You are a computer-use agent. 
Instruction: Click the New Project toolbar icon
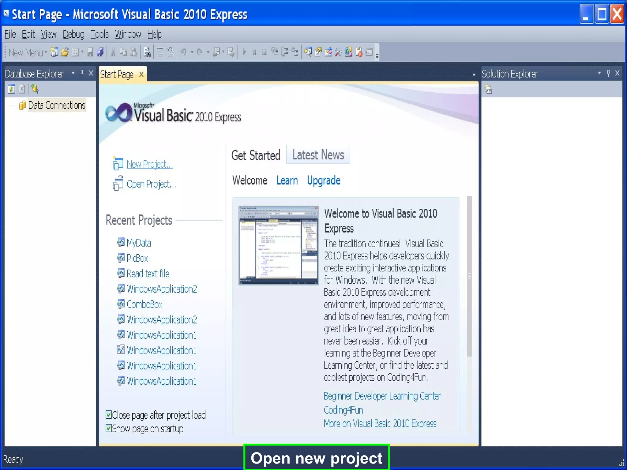pos(54,52)
